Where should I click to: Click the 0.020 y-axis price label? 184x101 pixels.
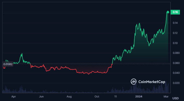176,83
